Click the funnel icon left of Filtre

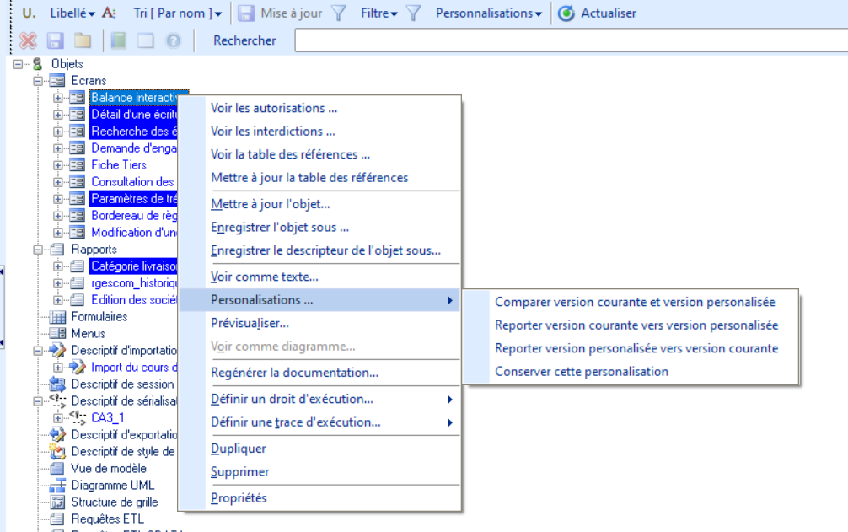pos(339,13)
